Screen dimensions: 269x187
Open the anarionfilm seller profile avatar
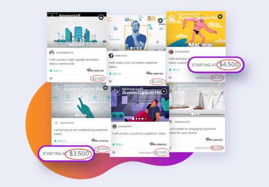[x=114, y=127]
